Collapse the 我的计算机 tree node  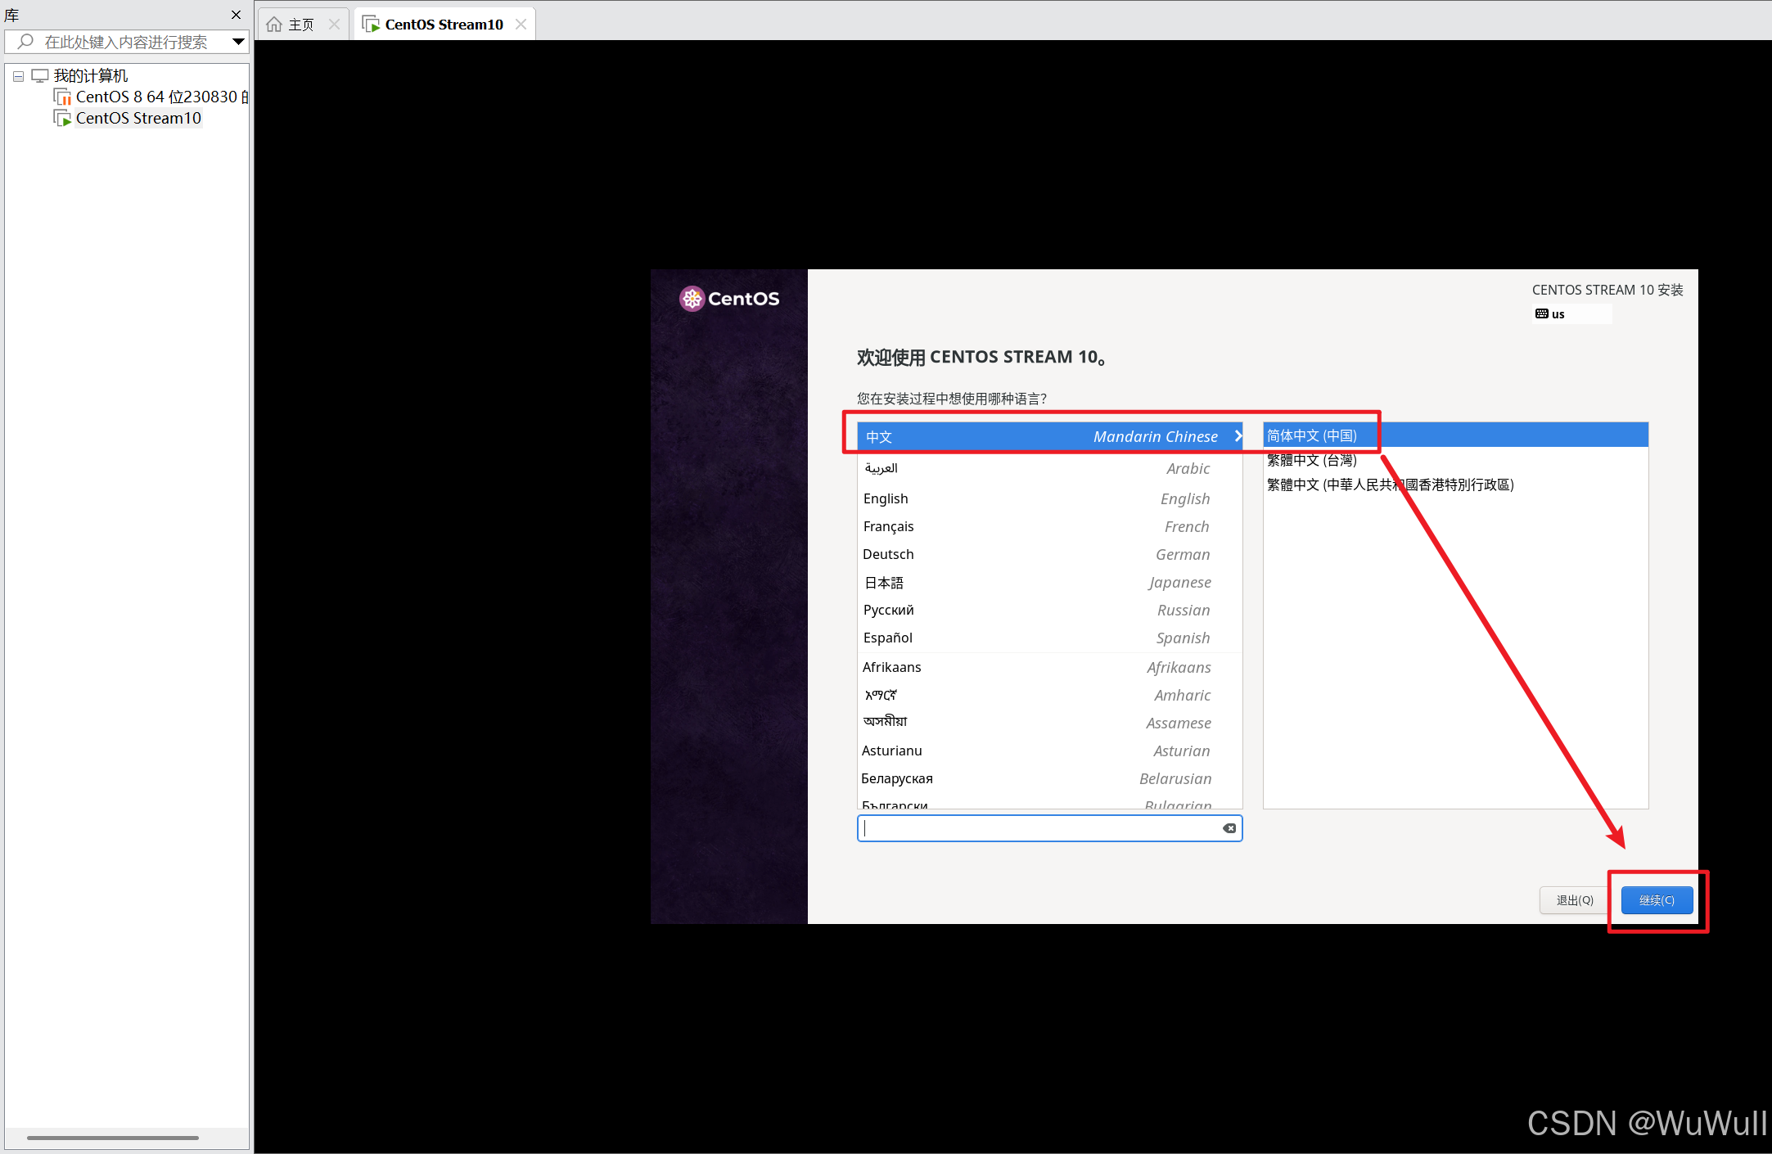coord(18,76)
